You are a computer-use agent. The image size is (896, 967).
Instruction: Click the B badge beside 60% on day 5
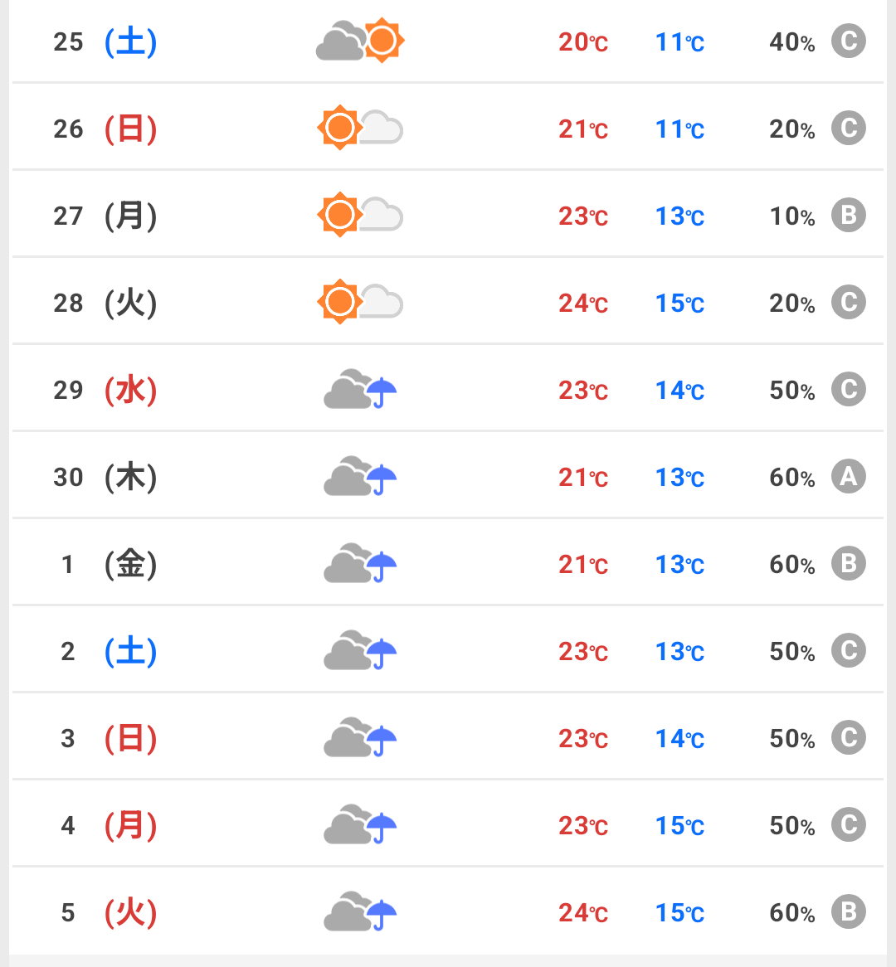click(x=849, y=912)
